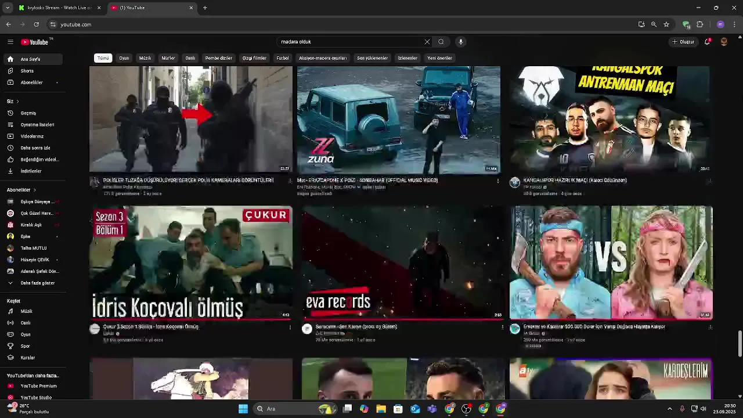
Task: Play the police cameras video thumbnail
Action: 191,119
